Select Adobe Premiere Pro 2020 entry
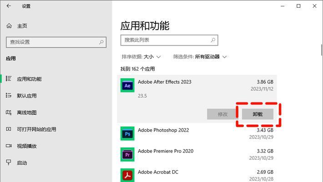323x182 pixels. point(197,154)
